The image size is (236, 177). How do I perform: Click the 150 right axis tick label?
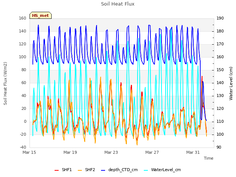pos(220,70)
